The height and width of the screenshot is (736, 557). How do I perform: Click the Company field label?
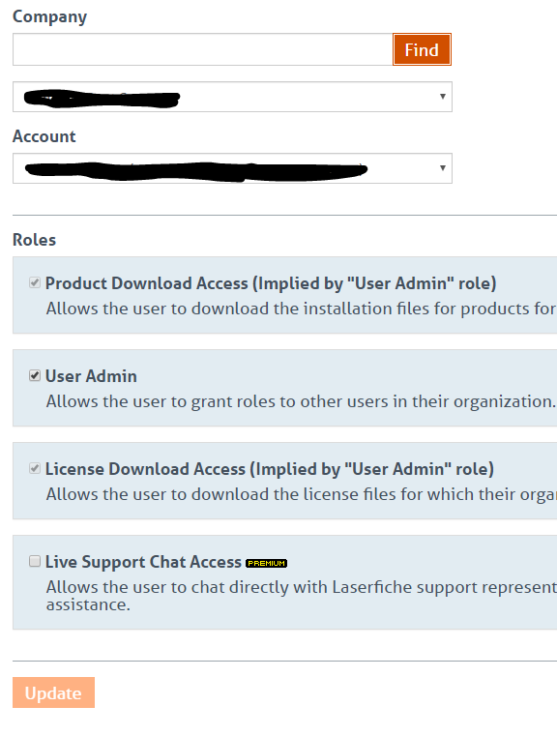pos(49,16)
